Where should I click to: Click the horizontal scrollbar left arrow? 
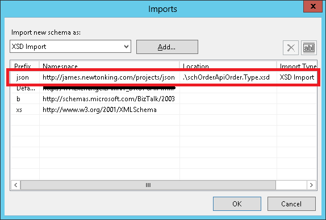point(15,185)
